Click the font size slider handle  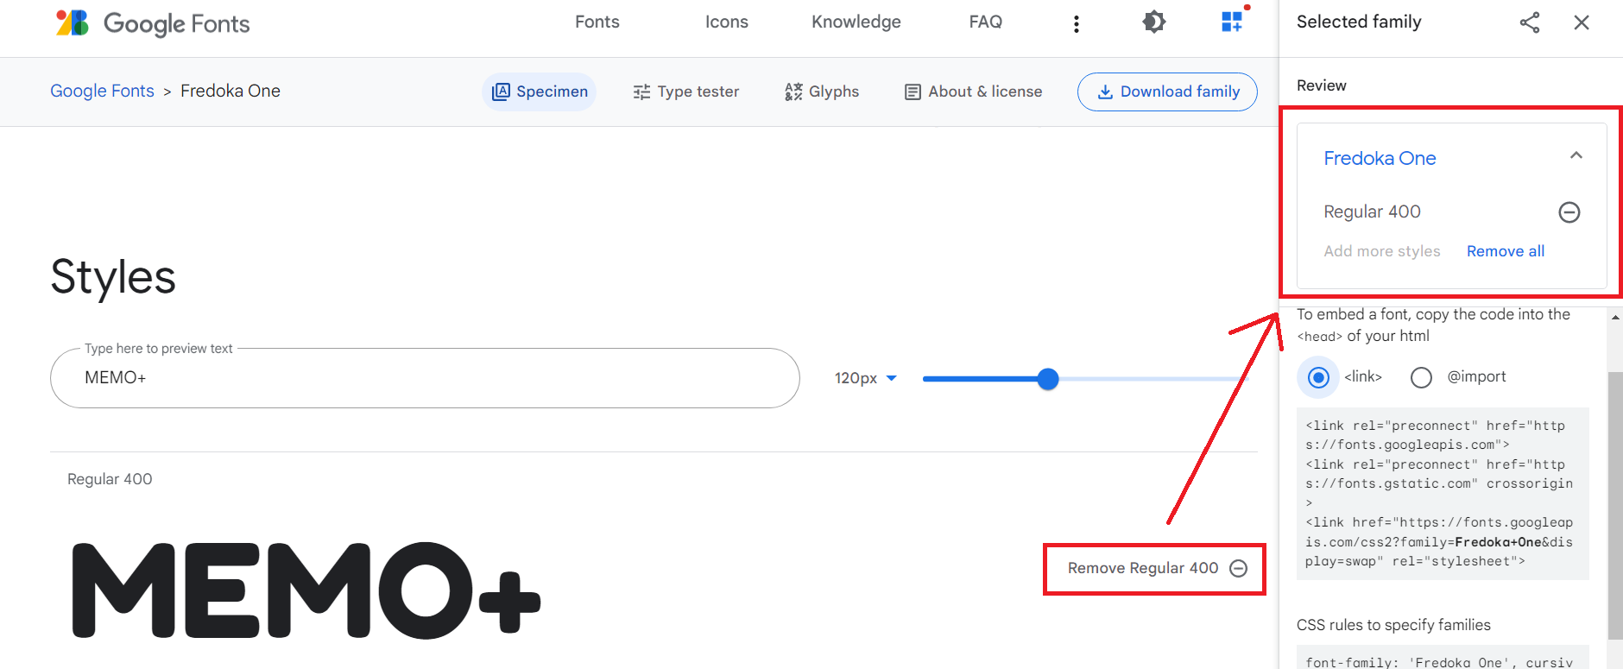pyautogui.click(x=1048, y=379)
